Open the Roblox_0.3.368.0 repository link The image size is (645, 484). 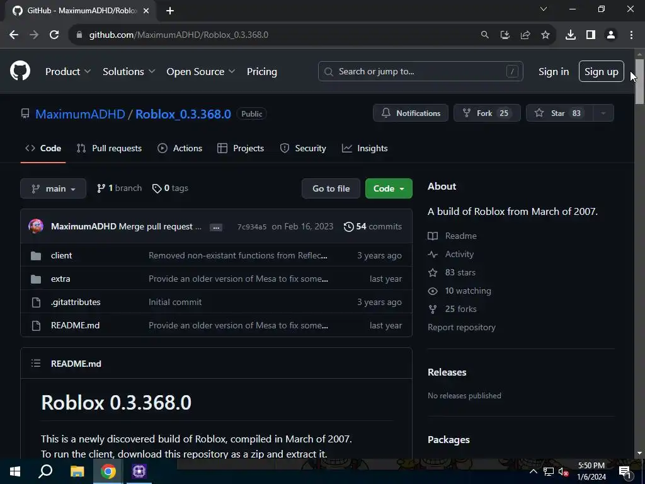click(x=183, y=114)
